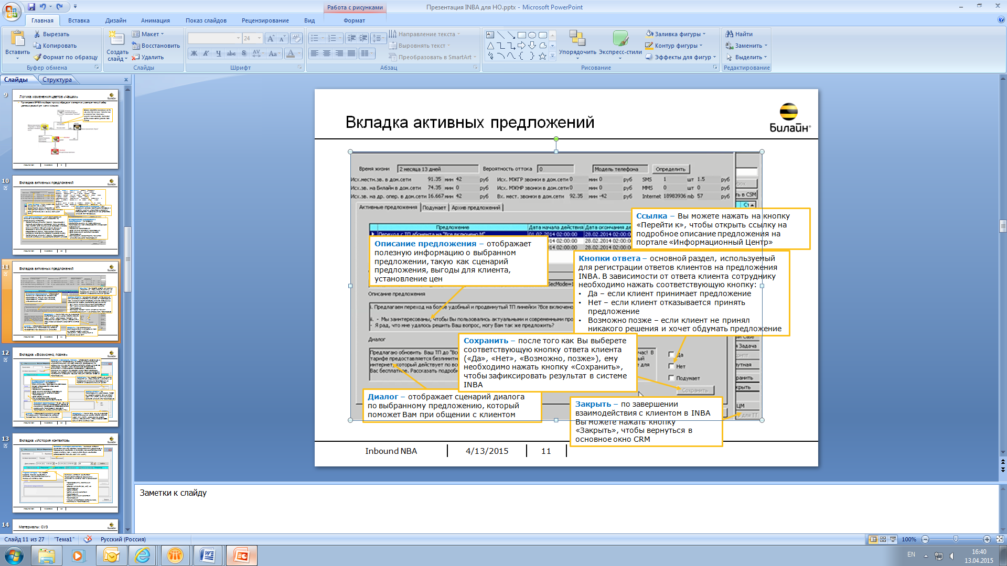Zoom out with the minus button

click(x=925, y=539)
